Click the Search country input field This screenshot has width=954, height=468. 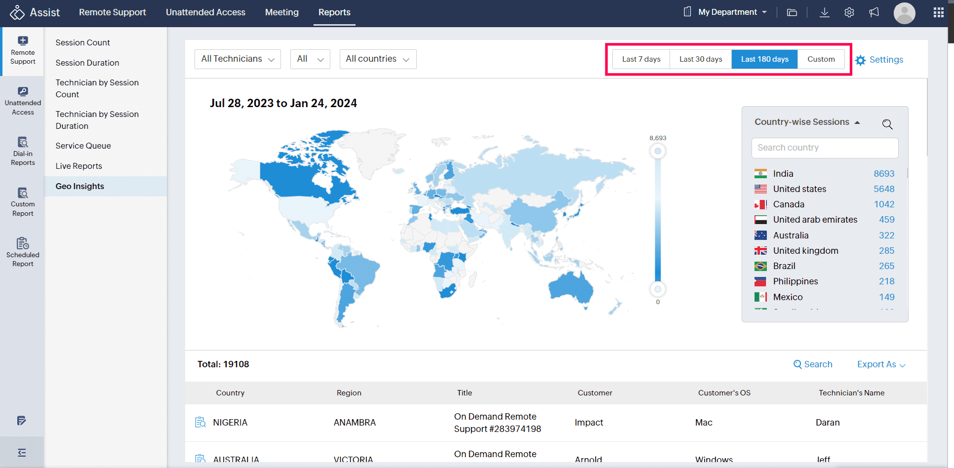[x=825, y=148]
